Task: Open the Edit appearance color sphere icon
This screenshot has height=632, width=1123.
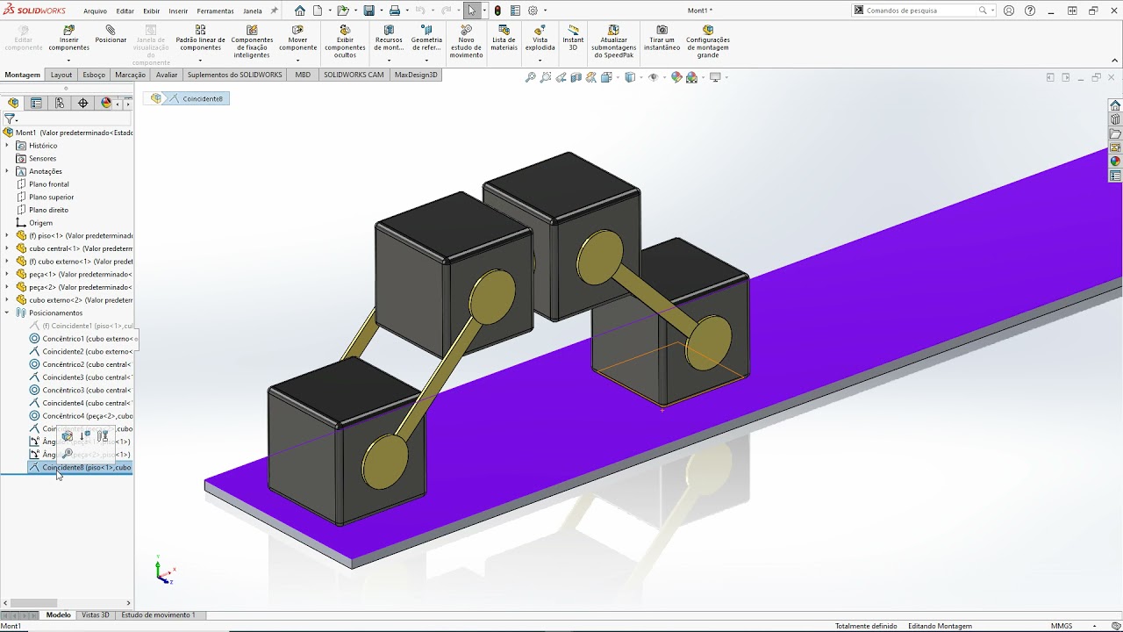Action: [x=676, y=77]
